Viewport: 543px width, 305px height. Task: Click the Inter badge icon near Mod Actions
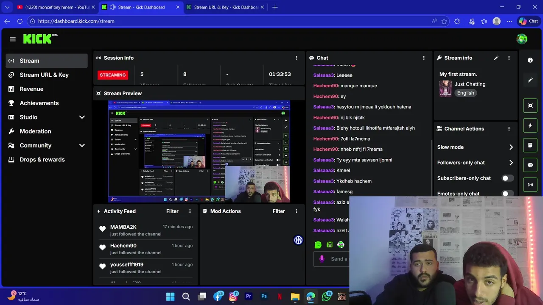298,240
